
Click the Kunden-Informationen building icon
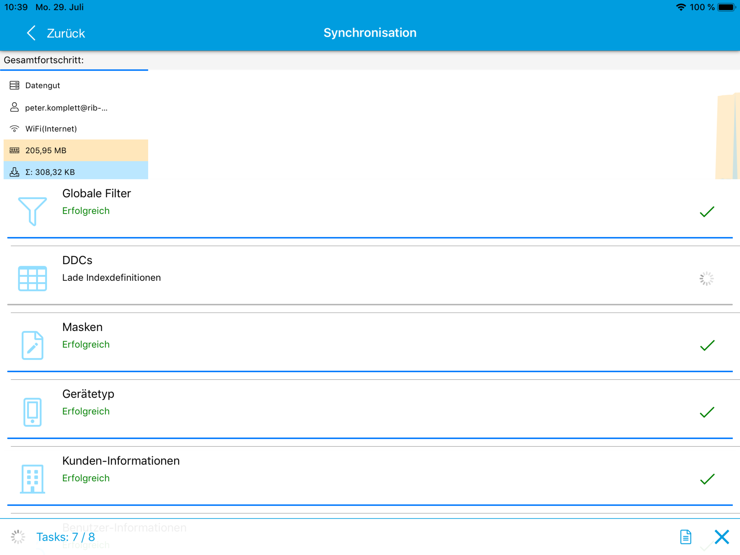point(33,479)
